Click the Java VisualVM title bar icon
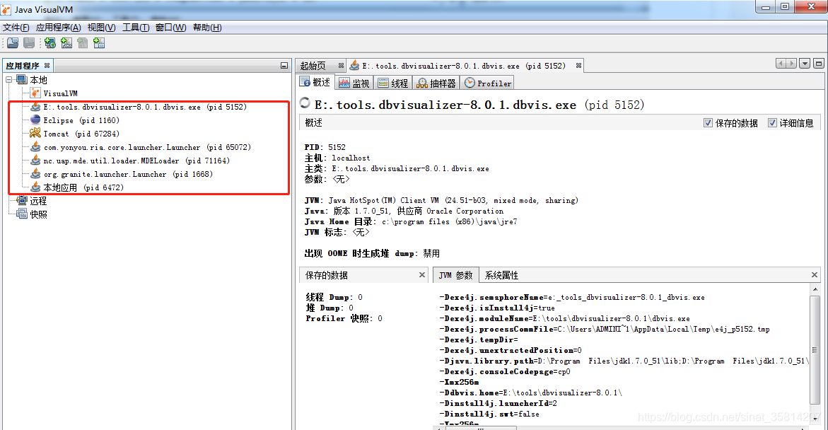The width and height of the screenshot is (828, 430). tap(6, 9)
